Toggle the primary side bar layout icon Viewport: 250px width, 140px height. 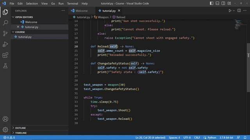point(211,3)
